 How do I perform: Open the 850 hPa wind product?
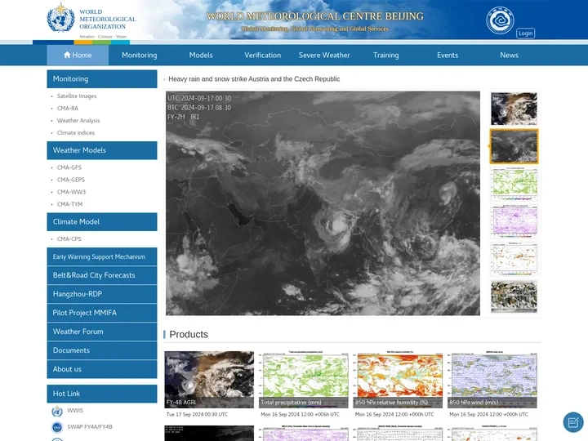[x=492, y=380]
